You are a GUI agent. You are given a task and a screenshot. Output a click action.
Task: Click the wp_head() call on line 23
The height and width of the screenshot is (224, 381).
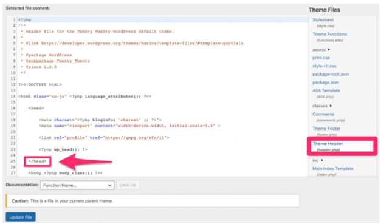63,149
